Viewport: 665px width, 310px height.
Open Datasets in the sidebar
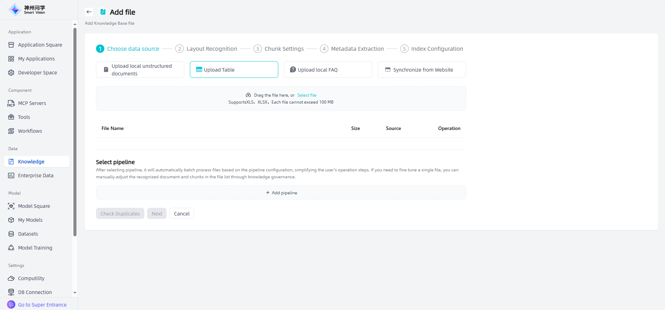tap(28, 234)
